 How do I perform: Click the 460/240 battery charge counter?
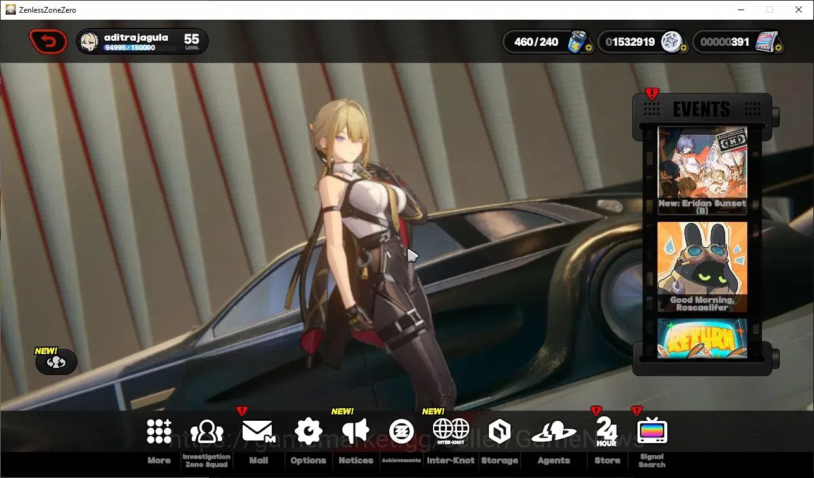tap(536, 42)
